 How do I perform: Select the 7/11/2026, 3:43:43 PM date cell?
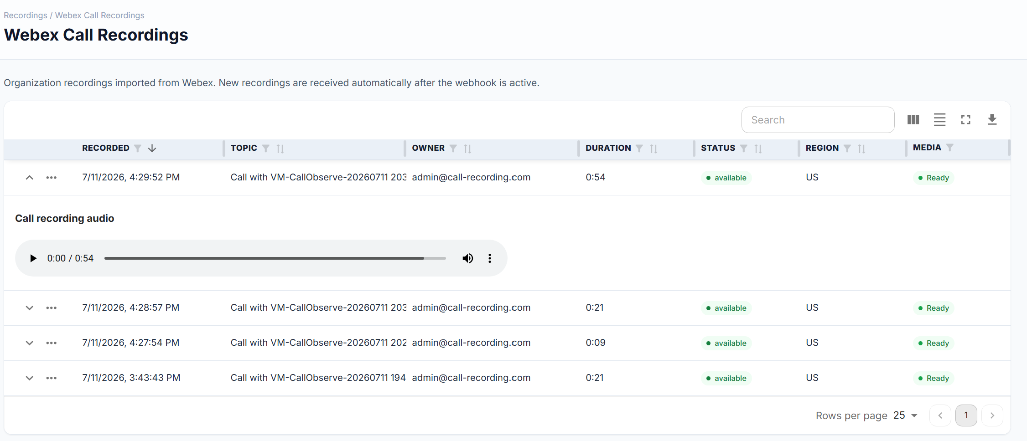(131, 378)
